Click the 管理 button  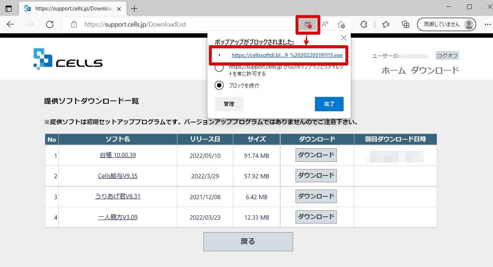pyautogui.click(x=229, y=104)
